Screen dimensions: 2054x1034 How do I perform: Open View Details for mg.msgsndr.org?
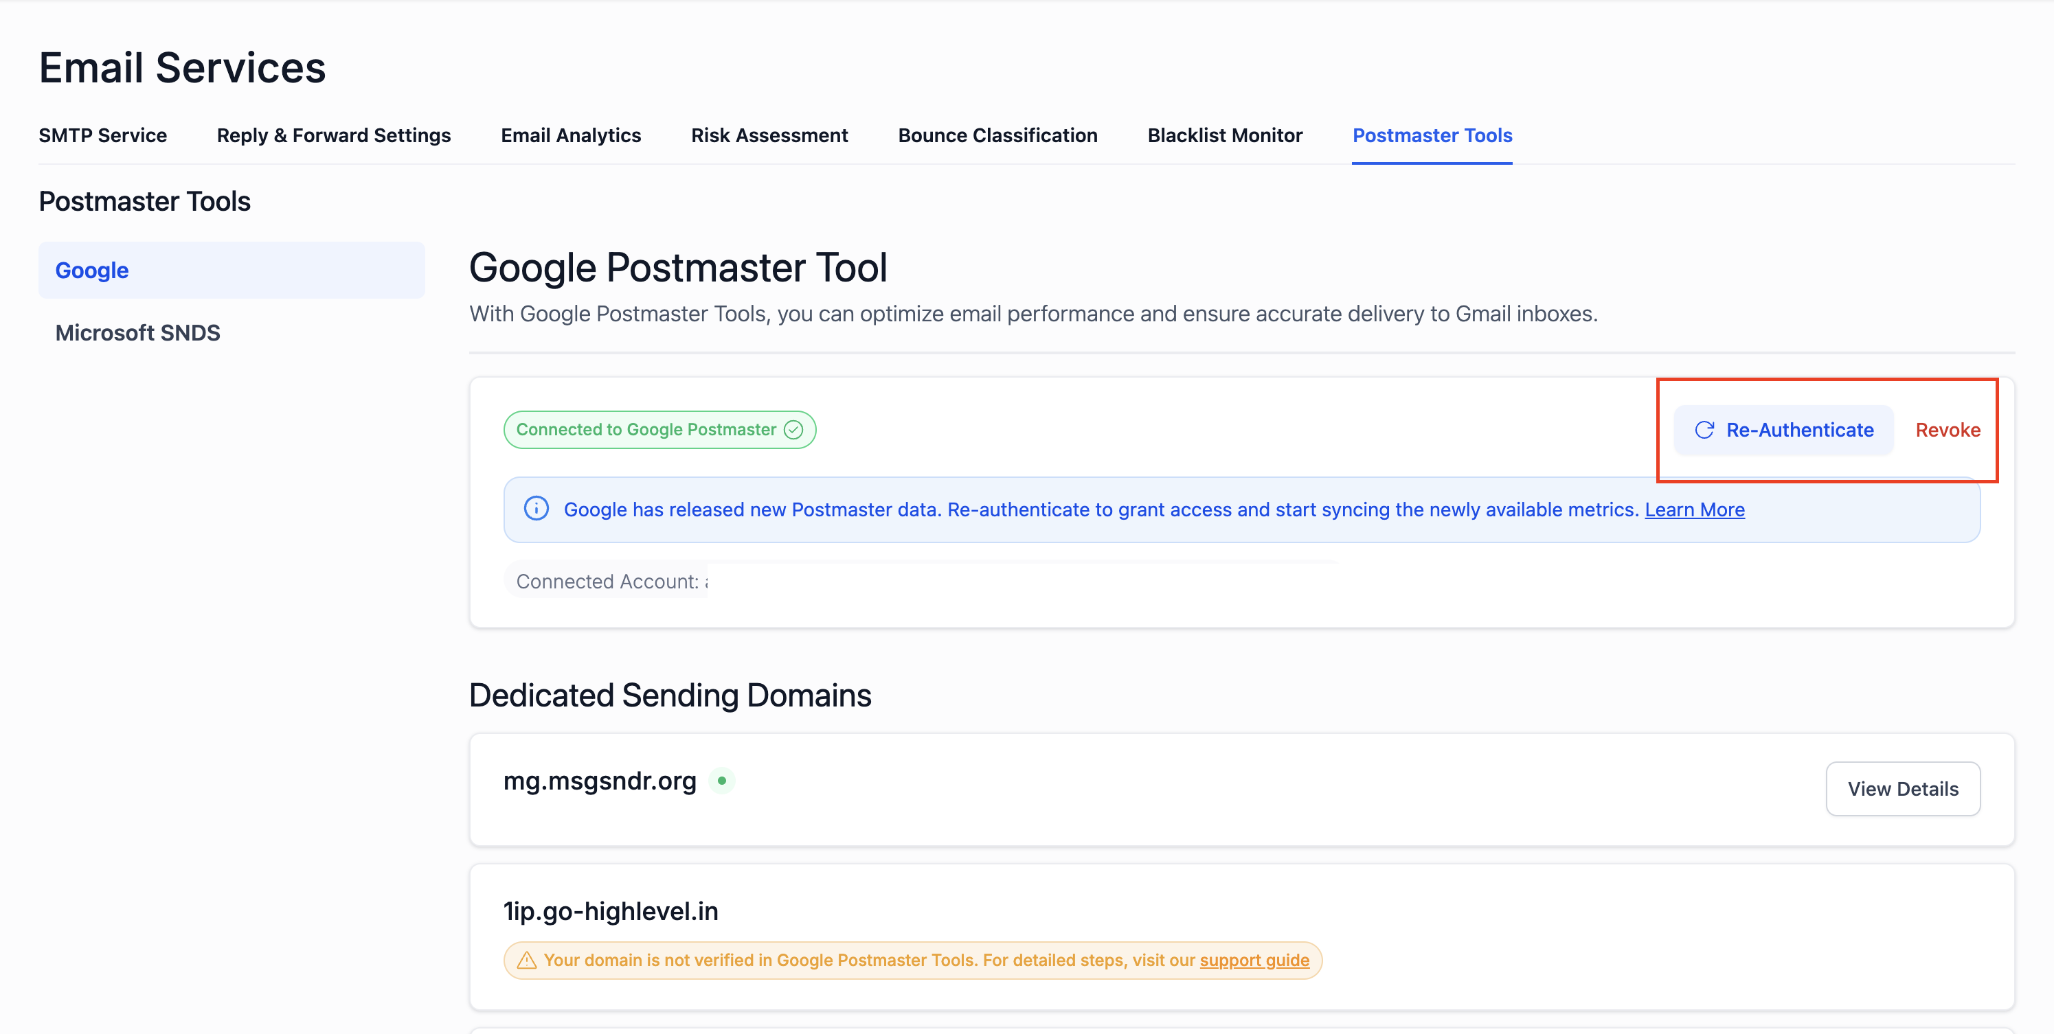(1902, 788)
